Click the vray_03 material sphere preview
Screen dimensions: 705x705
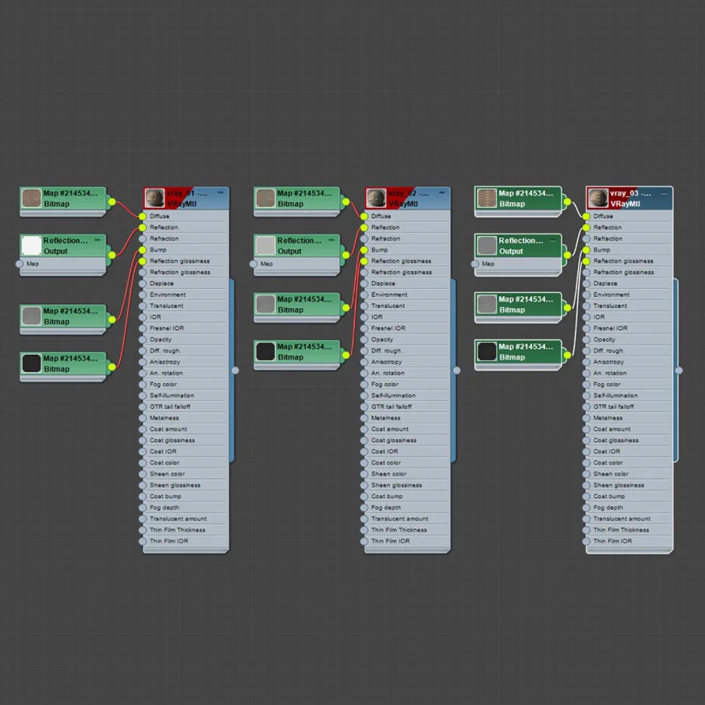[x=598, y=198]
